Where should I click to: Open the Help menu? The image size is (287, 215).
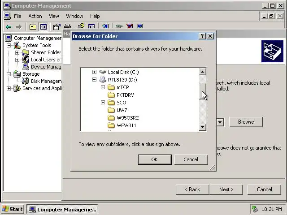(95, 16)
